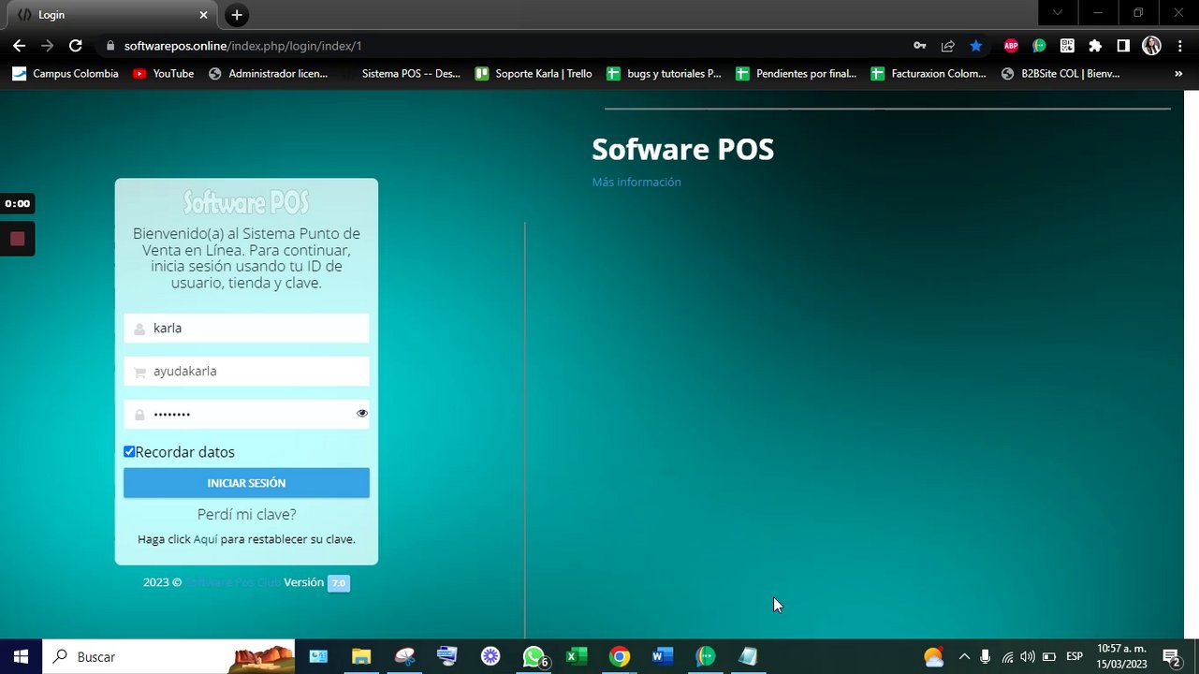Expand the hidden bookmarks chevron
This screenshot has width=1199, height=674.
tap(1178, 73)
